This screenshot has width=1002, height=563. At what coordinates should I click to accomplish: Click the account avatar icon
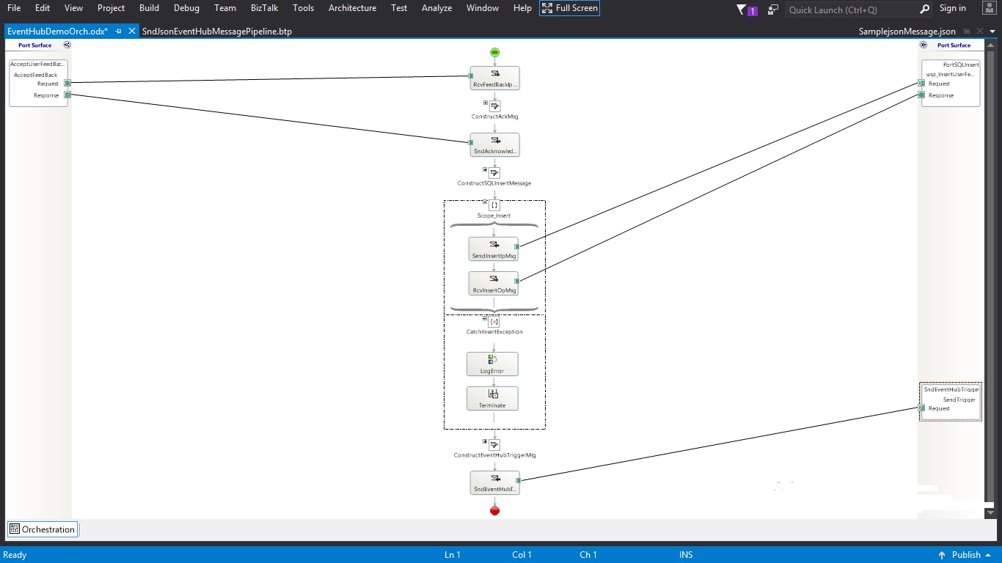tap(989, 9)
